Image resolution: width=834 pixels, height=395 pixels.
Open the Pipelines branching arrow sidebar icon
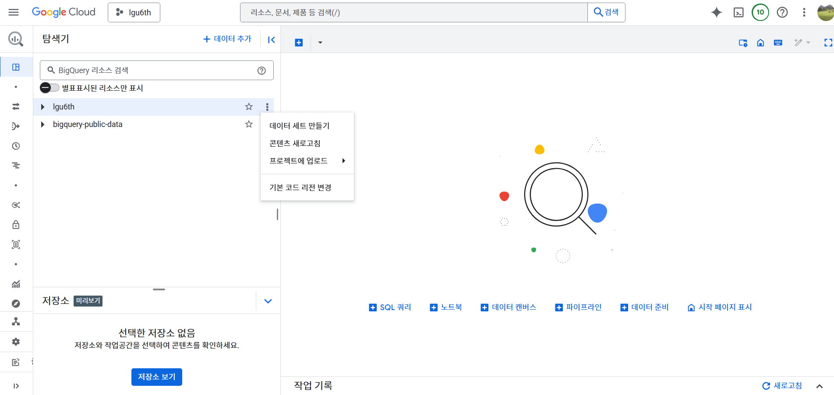click(x=16, y=126)
